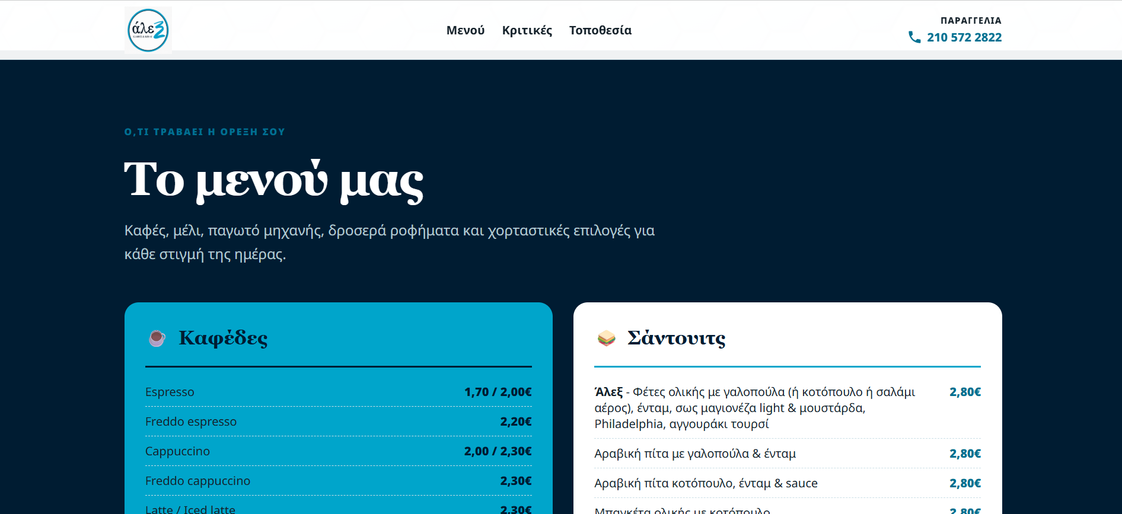Select the Freddo cappuccino row
This screenshot has width=1122, height=514.
click(x=339, y=481)
